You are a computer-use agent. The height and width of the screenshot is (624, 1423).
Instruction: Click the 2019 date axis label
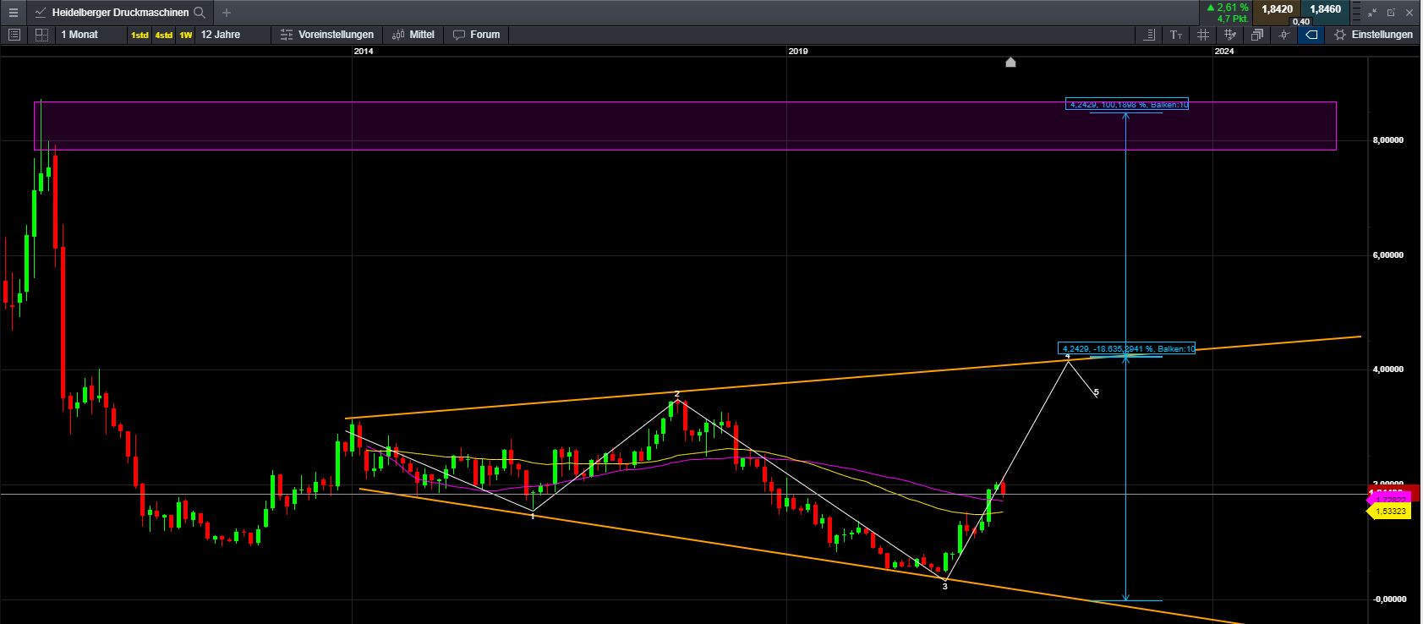[x=798, y=52]
